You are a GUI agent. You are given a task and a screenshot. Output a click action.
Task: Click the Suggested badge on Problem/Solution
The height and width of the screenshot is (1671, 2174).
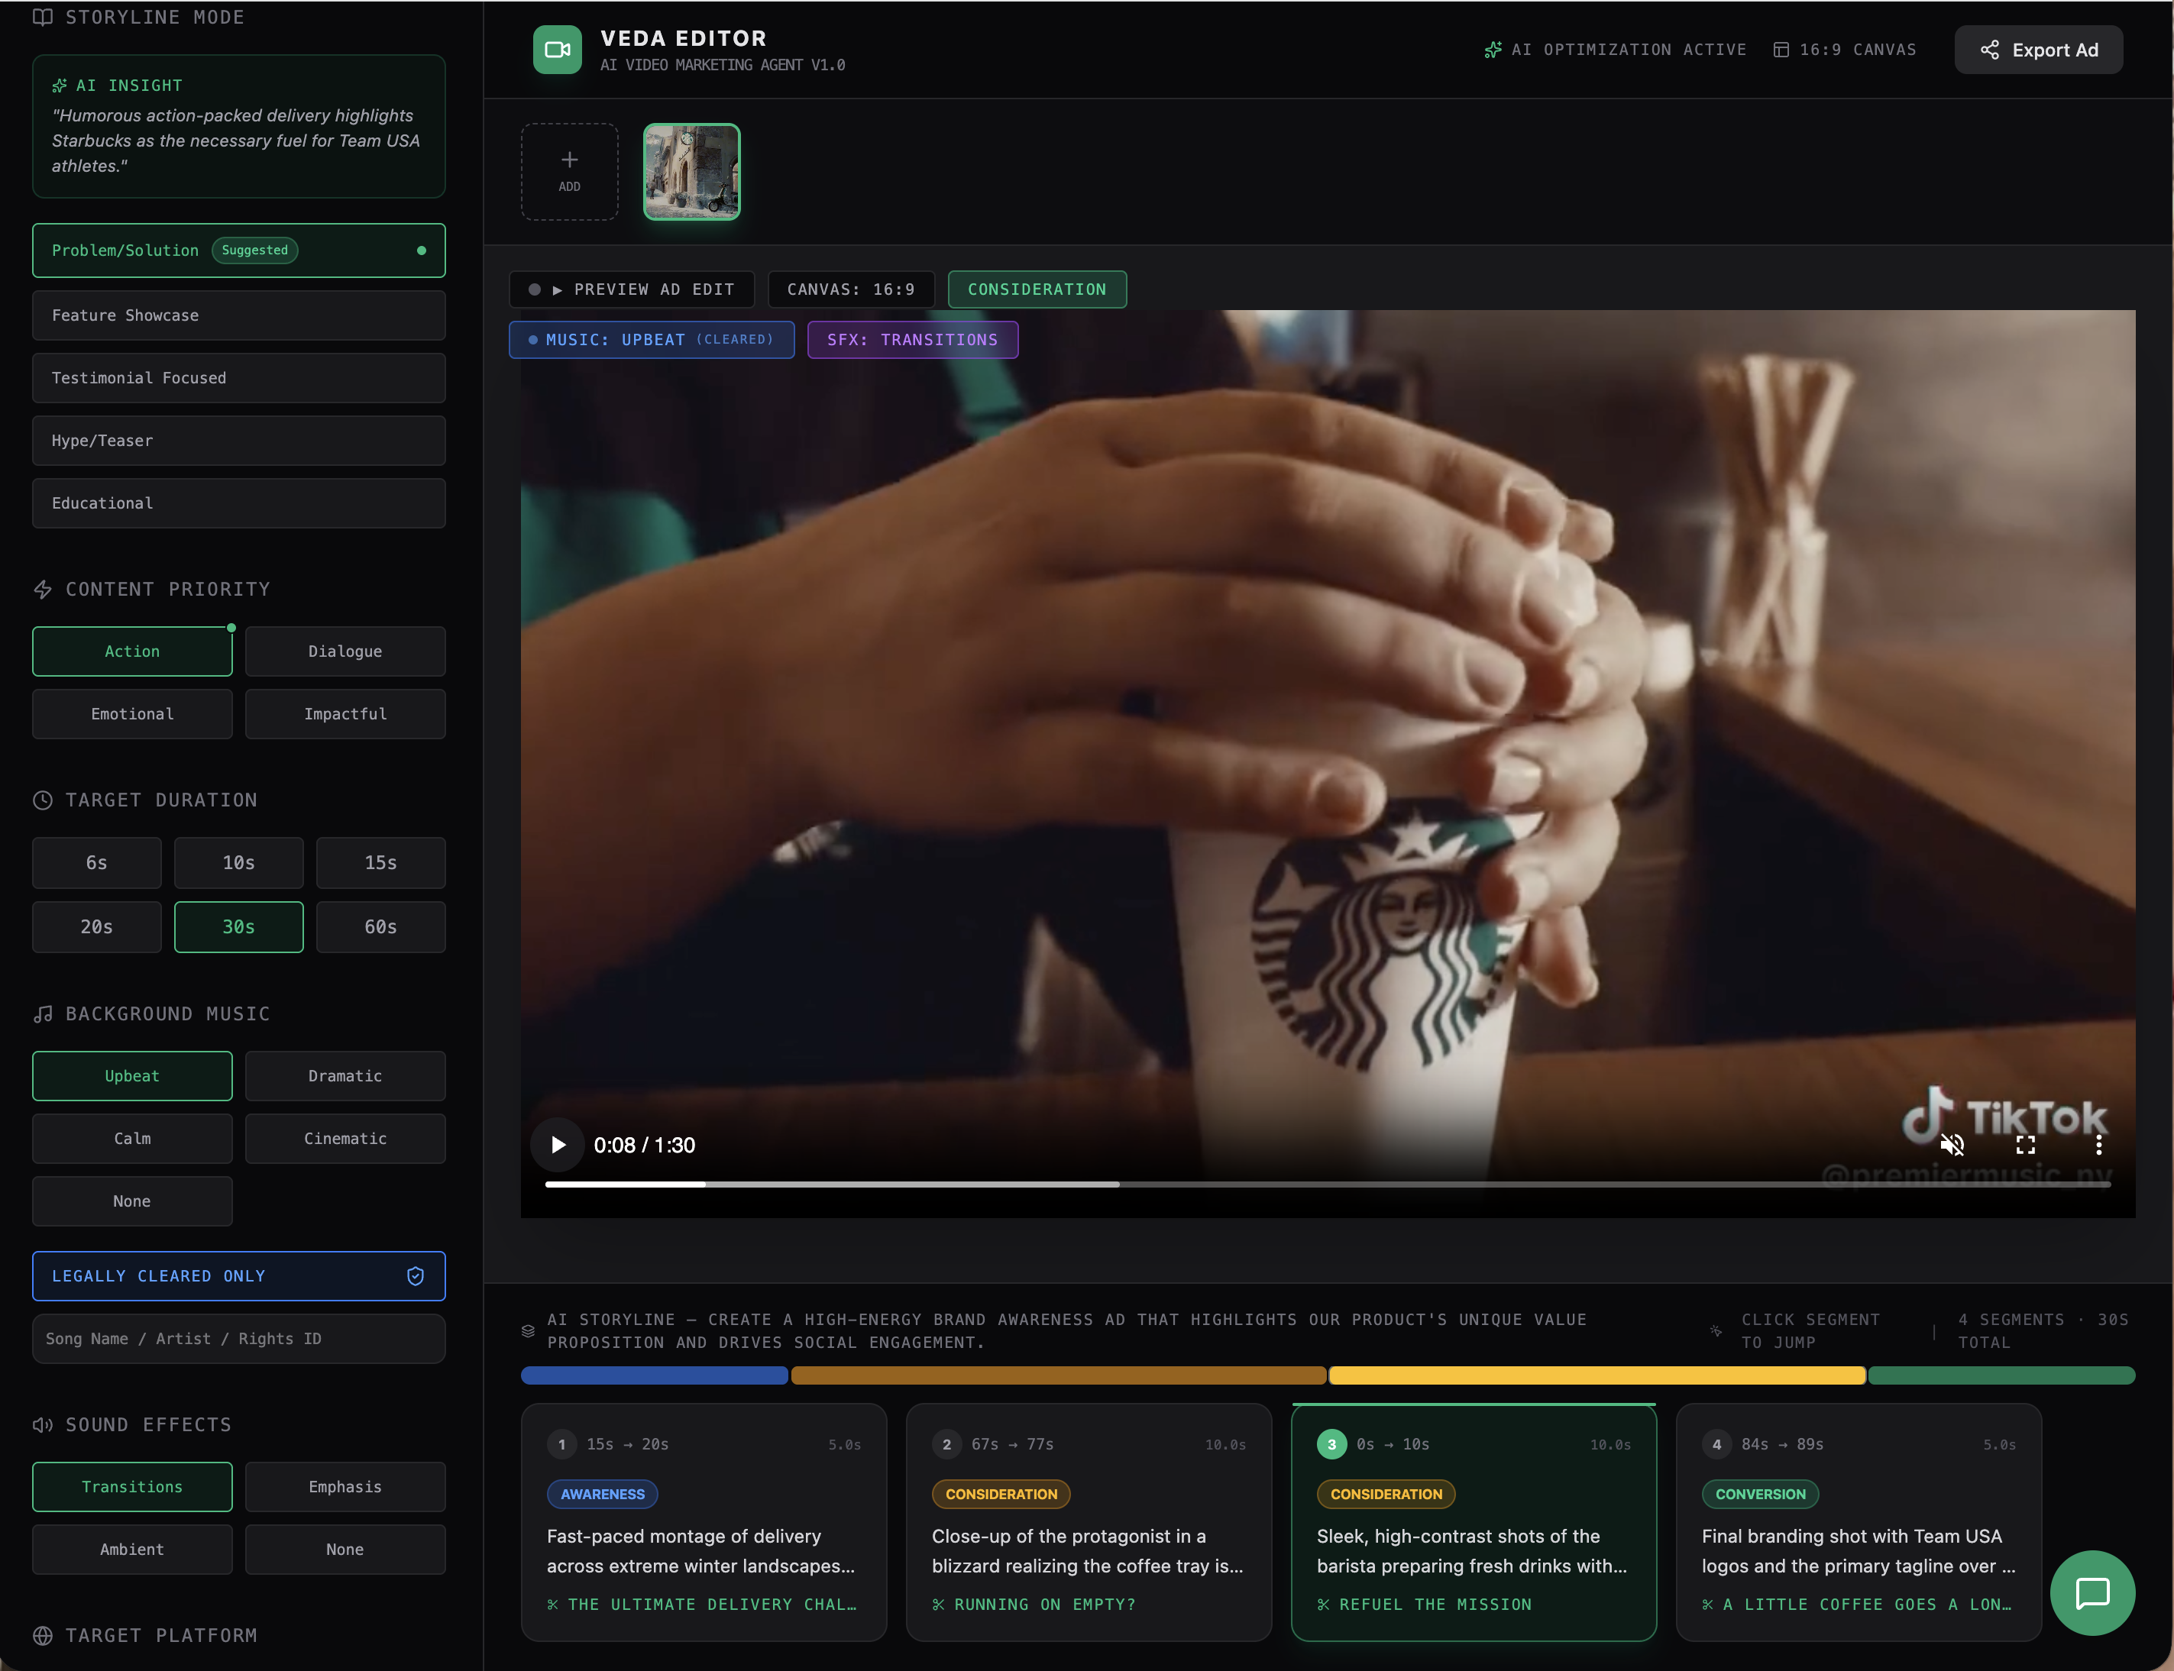(254, 250)
